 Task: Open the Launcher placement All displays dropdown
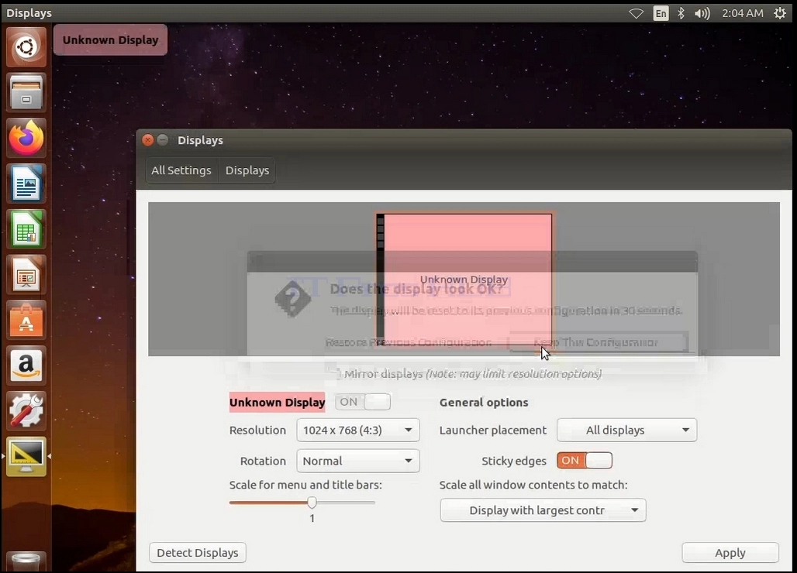coord(626,430)
